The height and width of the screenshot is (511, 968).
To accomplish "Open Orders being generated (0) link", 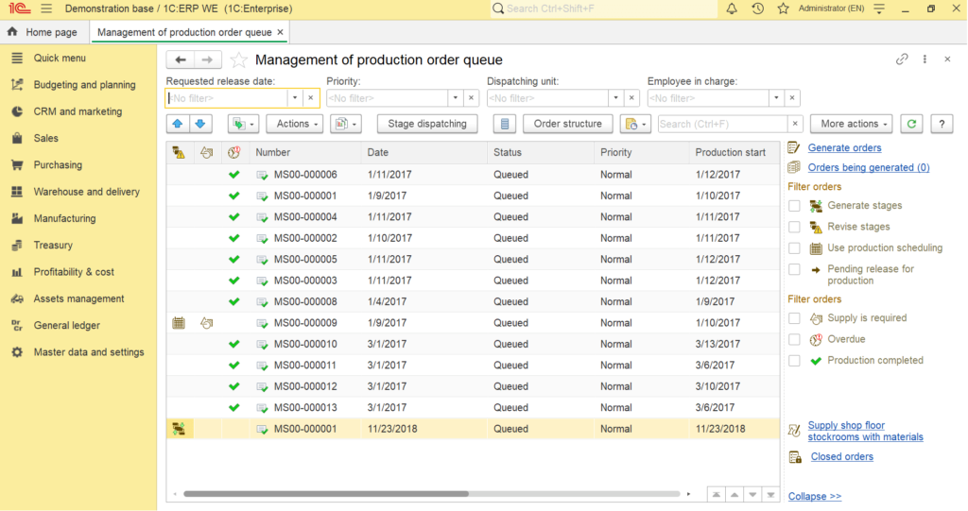I will 869,168.
